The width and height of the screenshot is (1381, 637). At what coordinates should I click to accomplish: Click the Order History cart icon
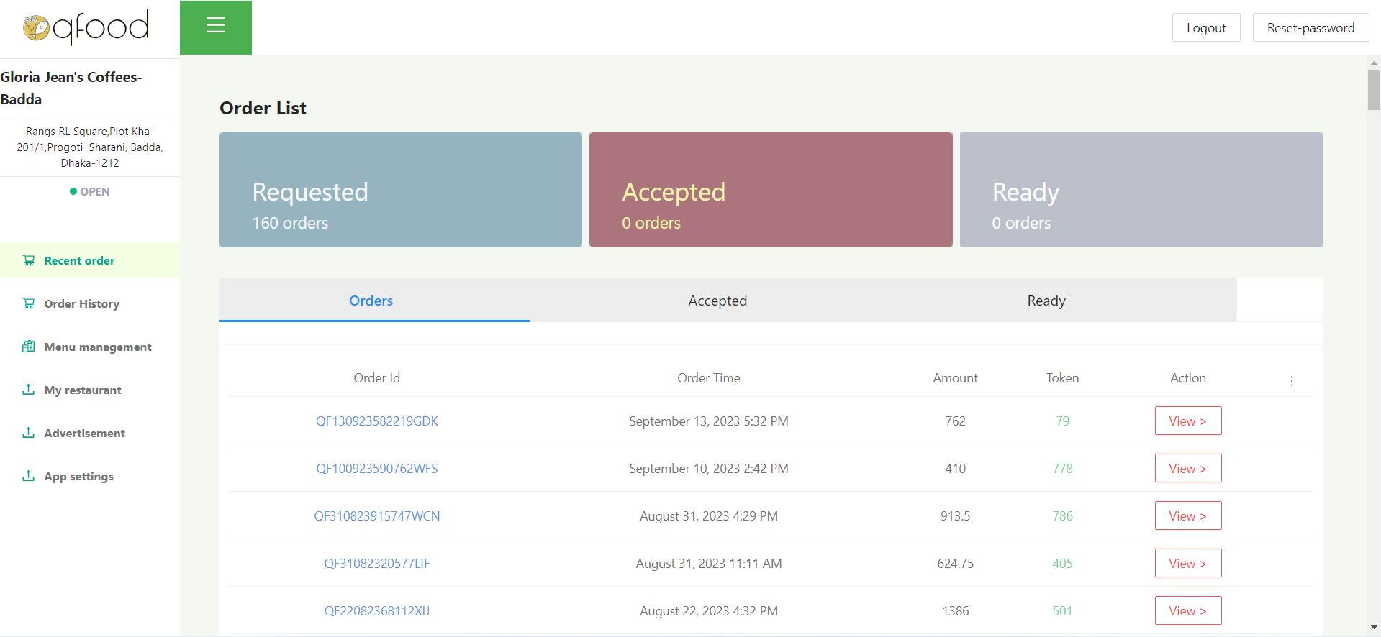[29, 303]
